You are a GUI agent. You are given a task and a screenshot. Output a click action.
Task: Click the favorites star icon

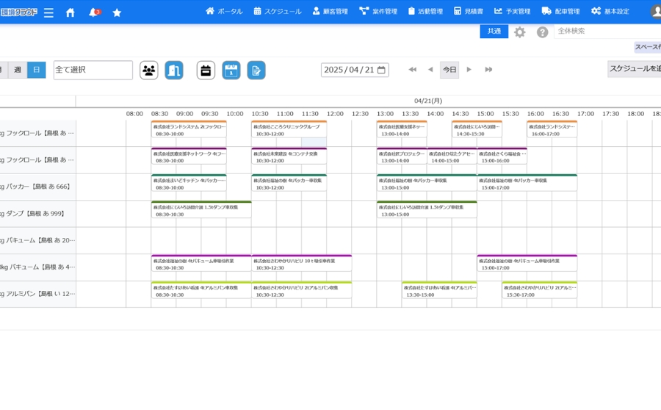tap(117, 12)
